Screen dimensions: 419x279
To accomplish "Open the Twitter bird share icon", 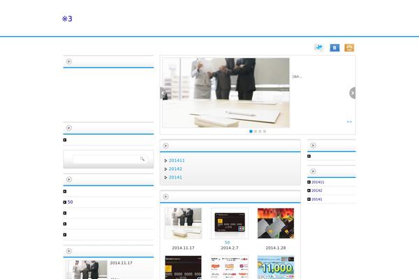I will point(319,48).
